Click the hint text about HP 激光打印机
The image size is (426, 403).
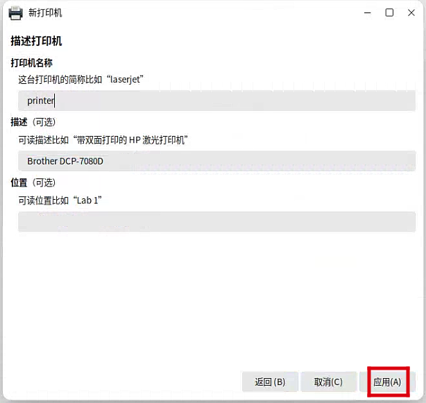[103, 139]
